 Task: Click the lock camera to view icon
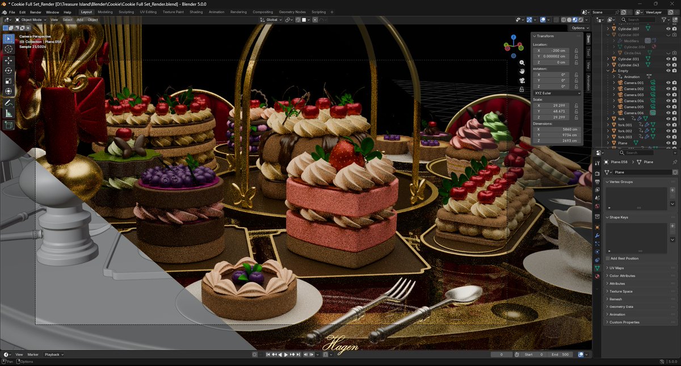[x=522, y=89]
